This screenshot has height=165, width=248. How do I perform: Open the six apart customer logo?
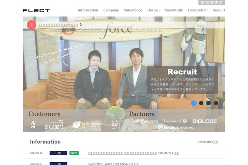(54, 125)
